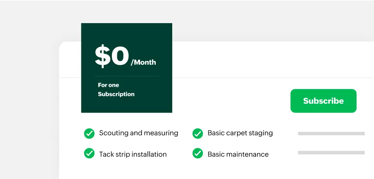
Task: Click the For one Subscription caption
Action: (x=116, y=90)
